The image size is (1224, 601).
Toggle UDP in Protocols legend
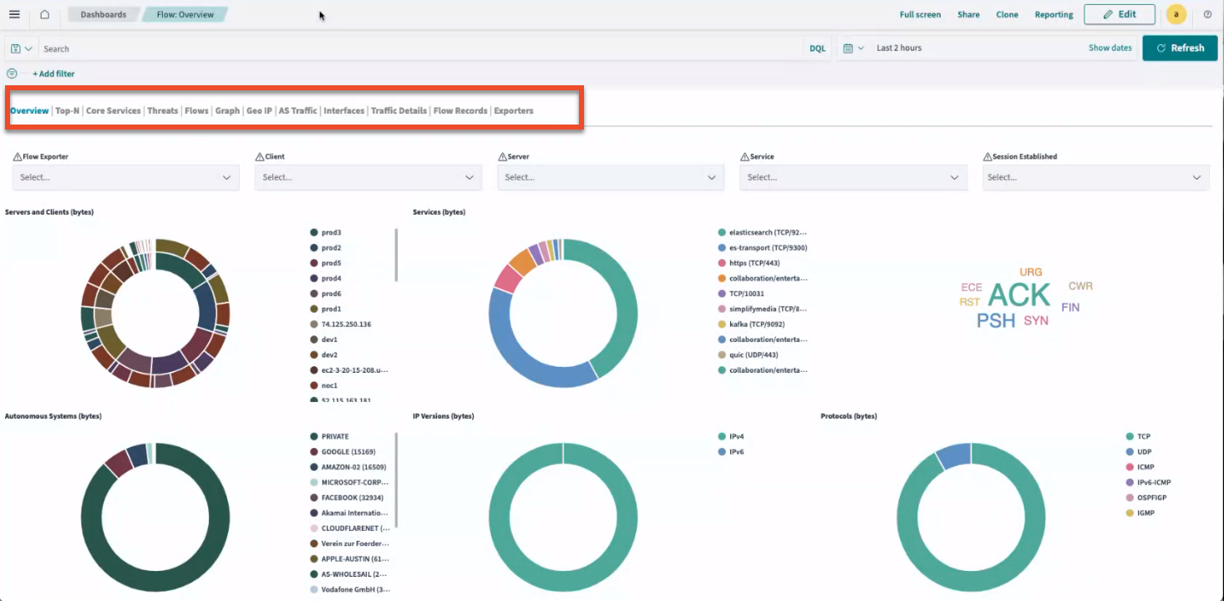tap(1144, 451)
